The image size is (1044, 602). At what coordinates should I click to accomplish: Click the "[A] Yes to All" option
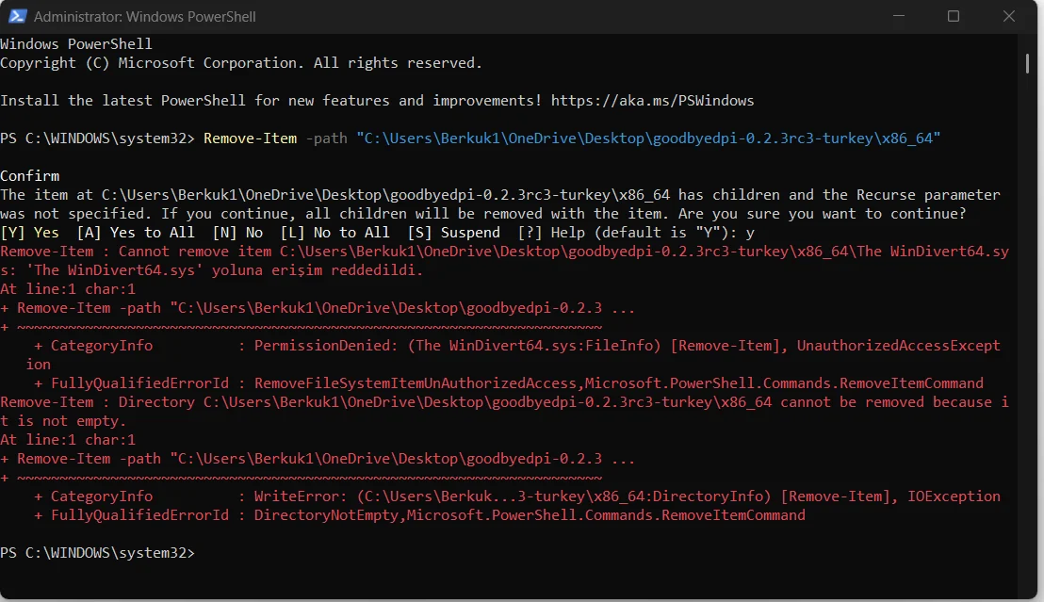point(136,233)
